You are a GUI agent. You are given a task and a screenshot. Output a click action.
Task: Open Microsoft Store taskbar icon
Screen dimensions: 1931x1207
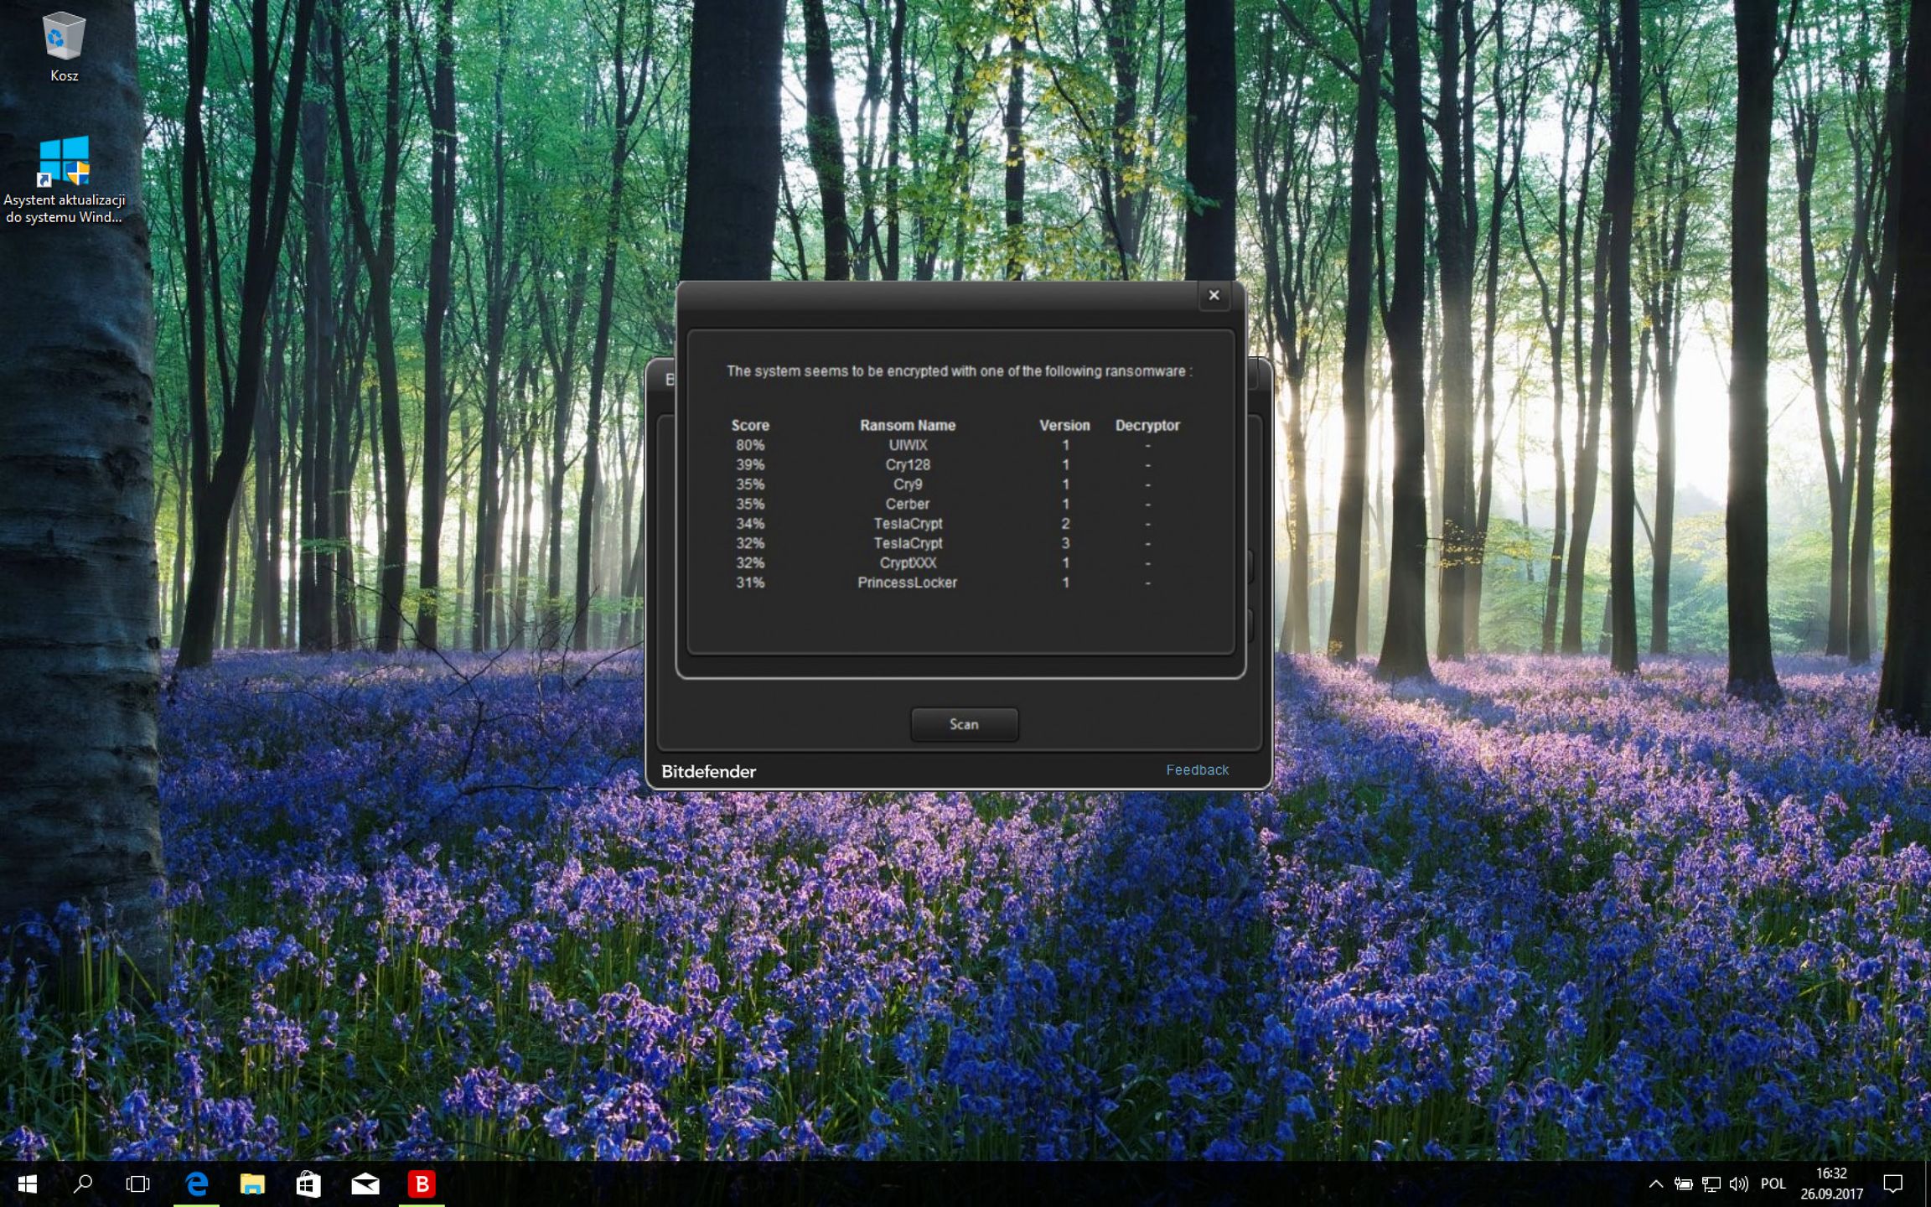point(308,1184)
